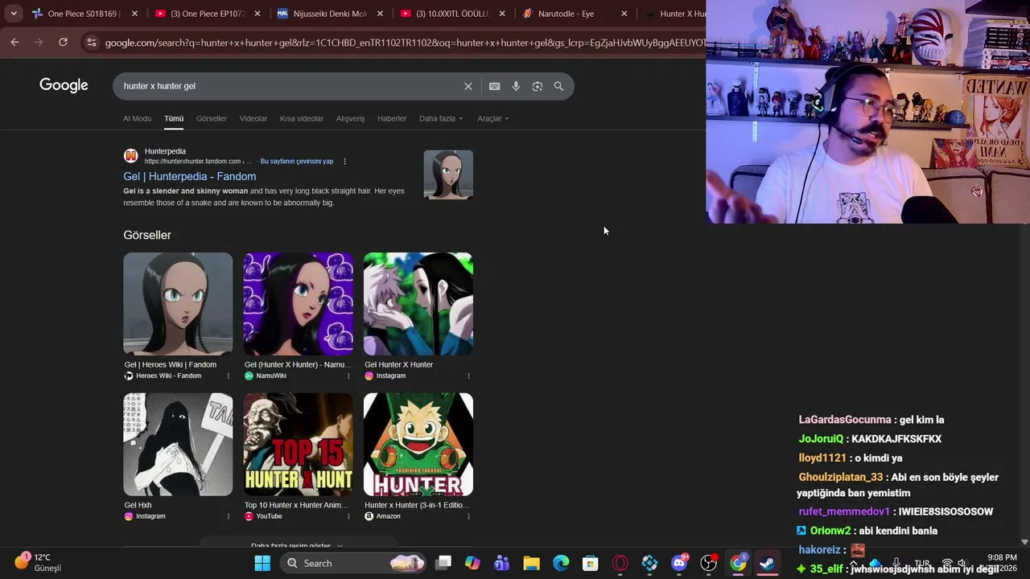Open Gel (Hunter X Hunter) - Namu caption link
The height and width of the screenshot is (579, 1030).
298,364
